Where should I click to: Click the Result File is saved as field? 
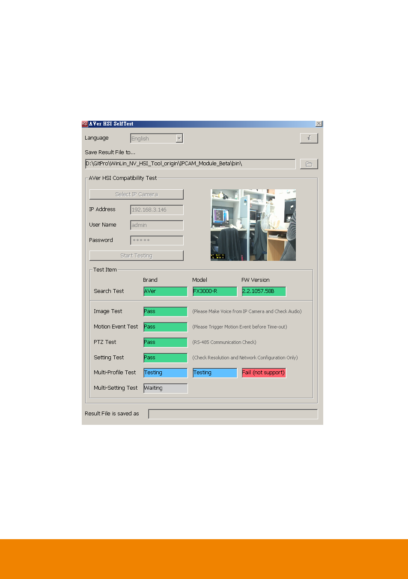pyautogui.click(x=233, y=414)
